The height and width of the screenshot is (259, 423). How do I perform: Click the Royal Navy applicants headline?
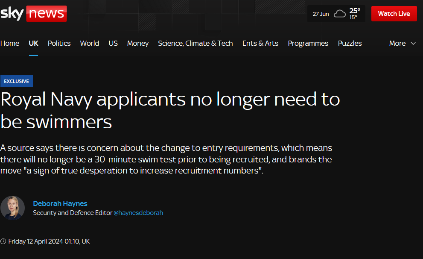[170, 110]
